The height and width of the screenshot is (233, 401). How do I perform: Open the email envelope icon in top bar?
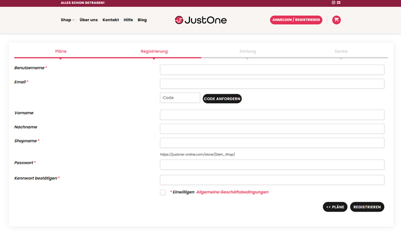[x=339, y=2]
